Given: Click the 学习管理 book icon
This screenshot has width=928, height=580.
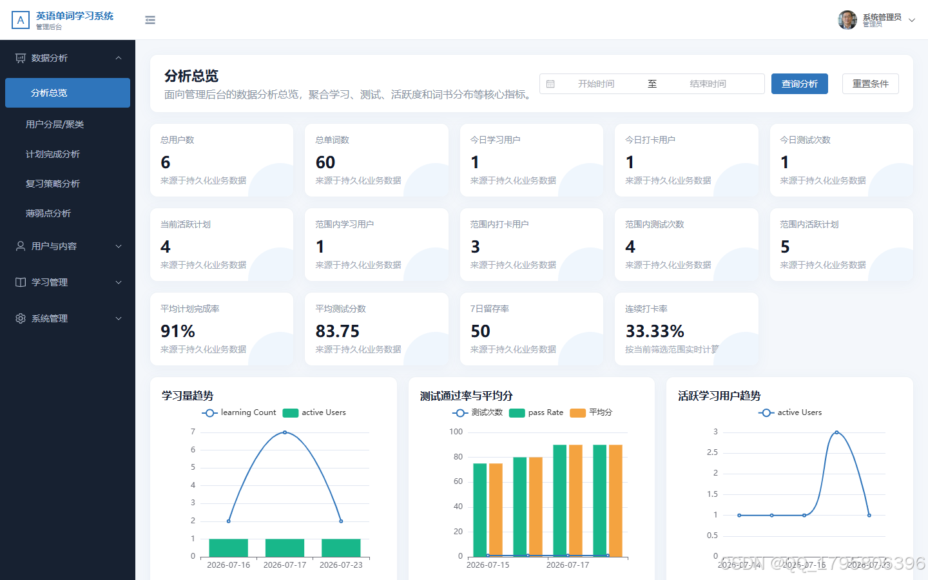Looking at the screenshot, I should [21, 282].
